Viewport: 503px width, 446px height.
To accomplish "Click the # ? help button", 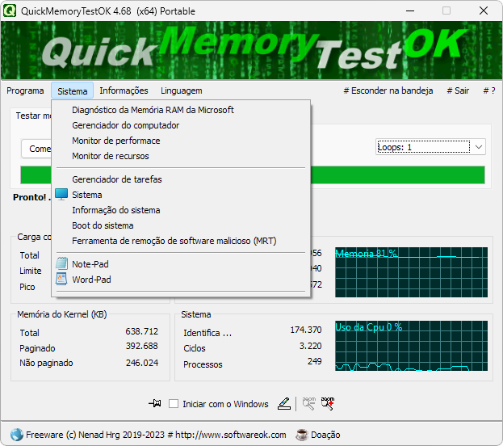I will point(489,90).
